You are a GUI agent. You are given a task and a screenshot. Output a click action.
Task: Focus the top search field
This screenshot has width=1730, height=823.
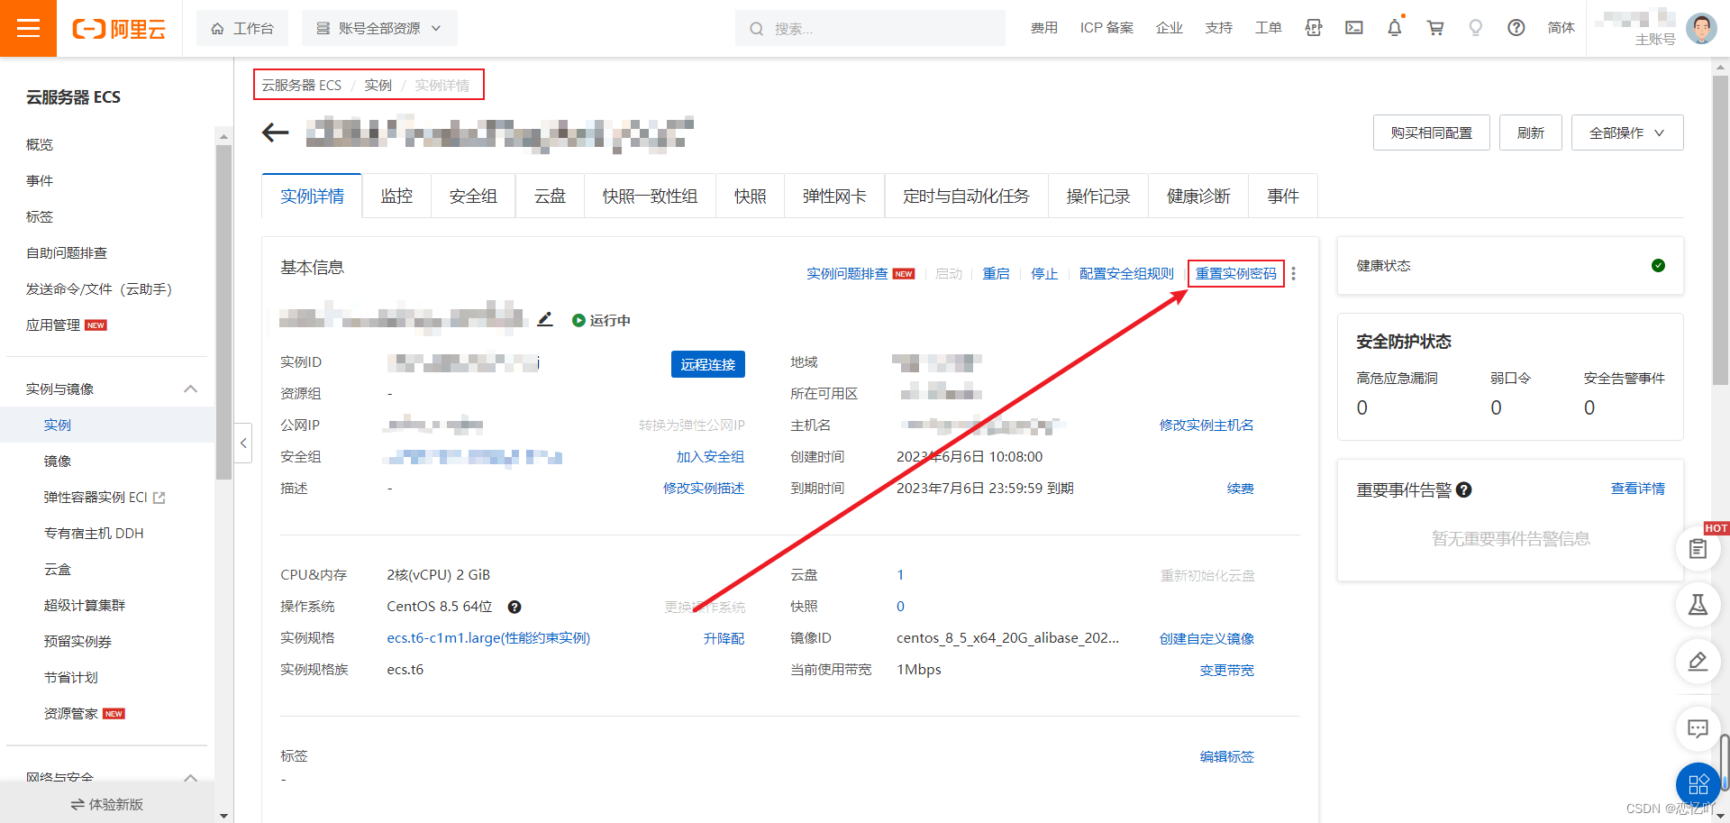(x=870, y=28)
